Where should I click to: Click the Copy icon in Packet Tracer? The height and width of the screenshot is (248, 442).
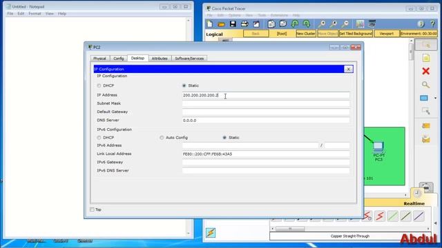tap(271, 24)
